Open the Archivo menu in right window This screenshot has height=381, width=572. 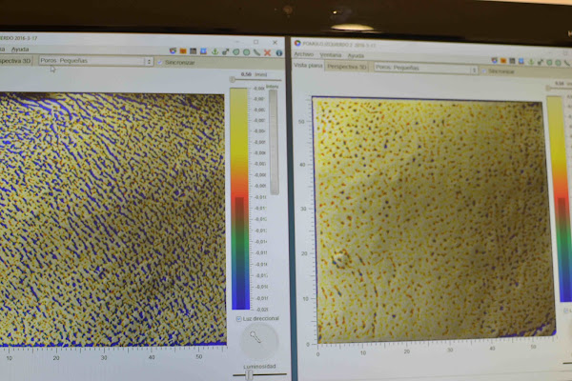[304, 54]
